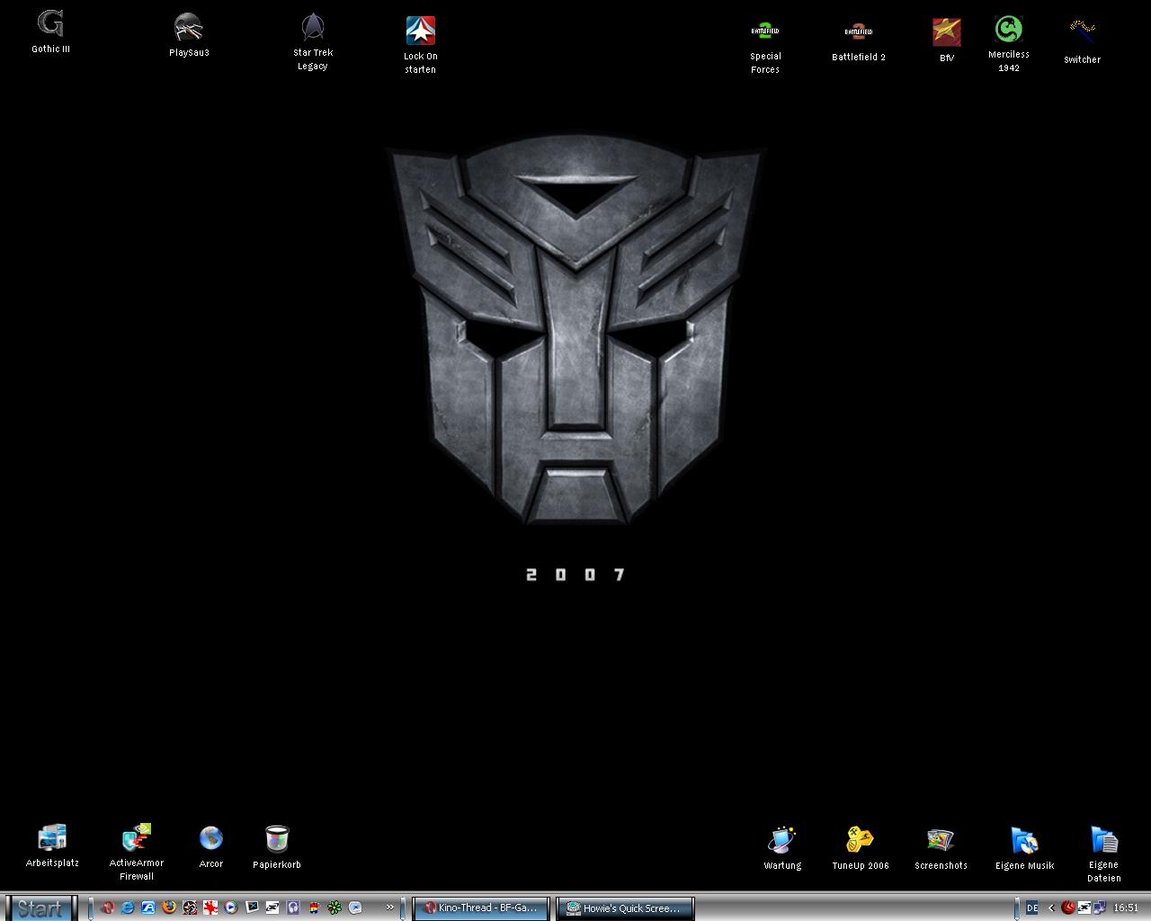1151x921 pixels.
Task: Open the Papierkorb recycle bin
Action: (x=277, y=847)
